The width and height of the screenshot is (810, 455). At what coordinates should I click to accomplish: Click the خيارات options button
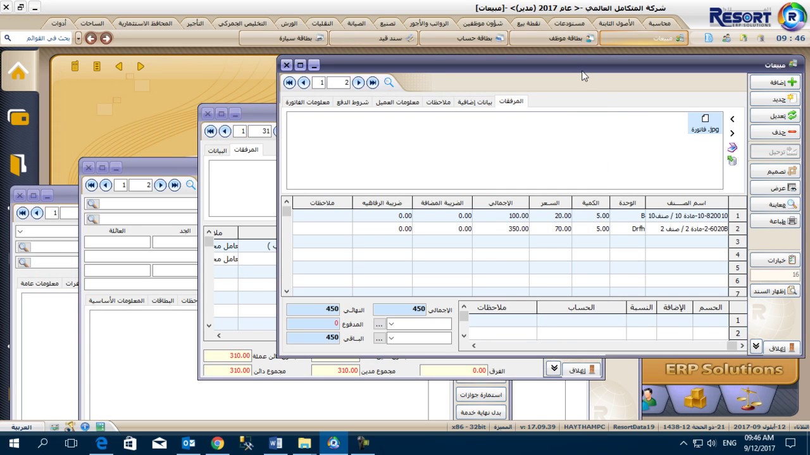(775, 260)
